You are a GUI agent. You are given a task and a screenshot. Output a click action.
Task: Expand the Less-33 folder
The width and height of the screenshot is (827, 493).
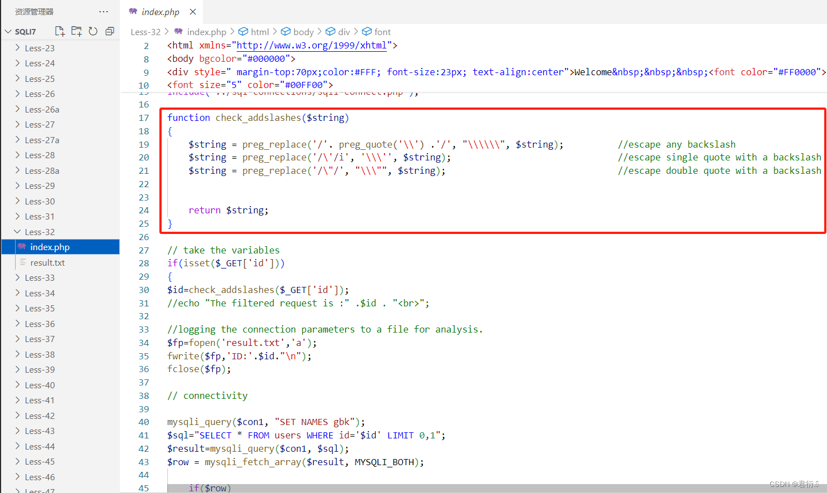click(60, 277)
